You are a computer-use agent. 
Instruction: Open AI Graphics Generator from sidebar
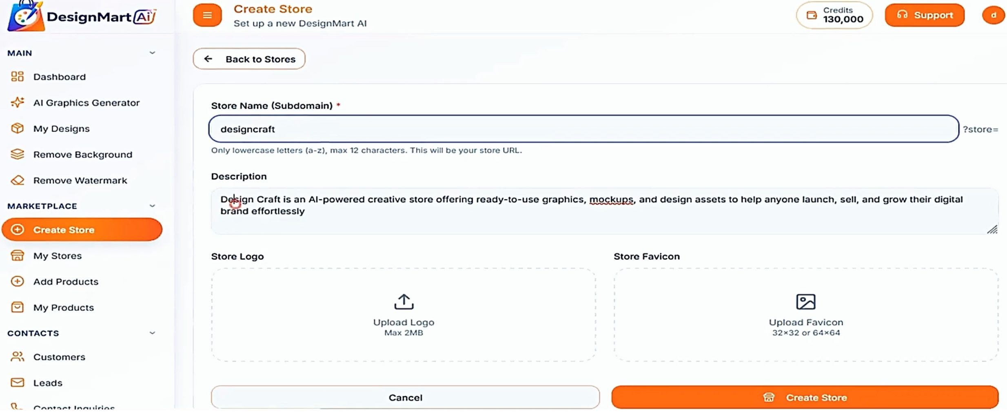tap(86, 103)
